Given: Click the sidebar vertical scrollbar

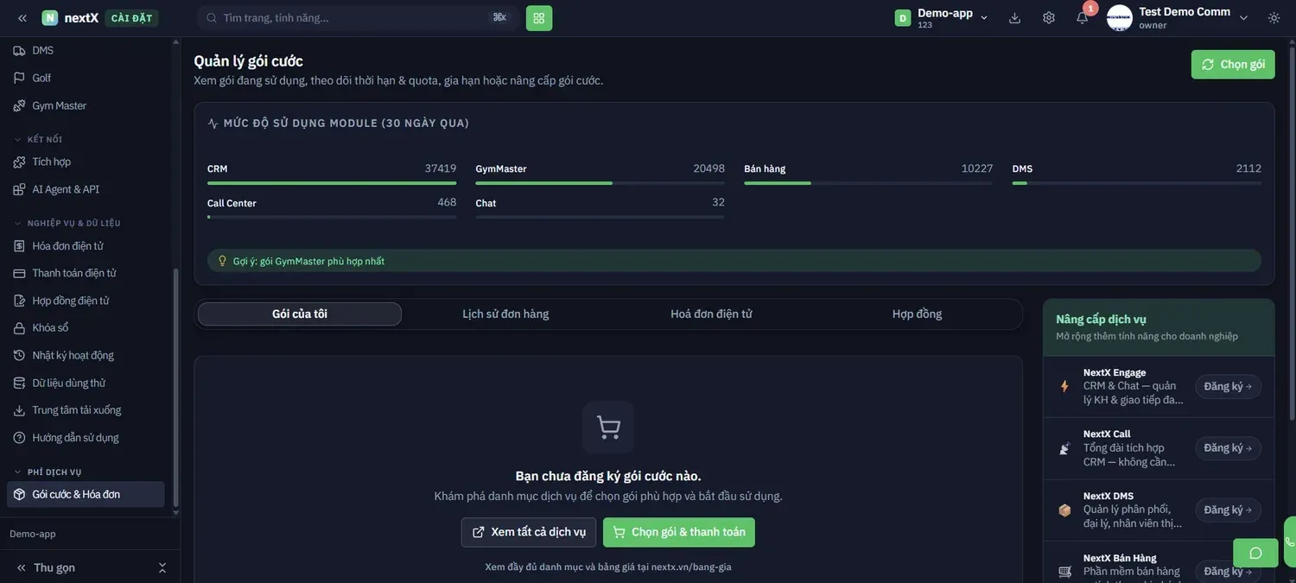Looking at the screenshot, I should (x=176, y=388).
